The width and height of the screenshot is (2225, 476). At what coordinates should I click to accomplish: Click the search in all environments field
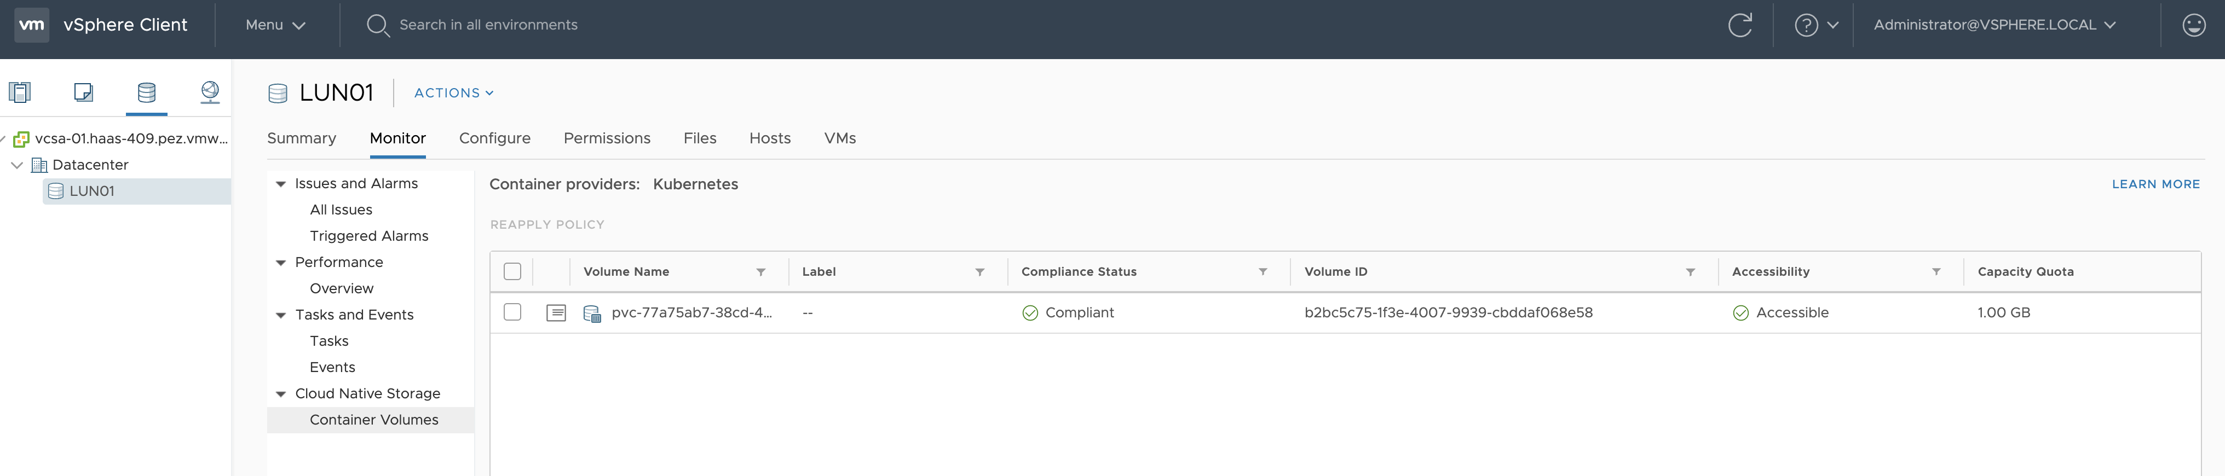pos(488,25)
